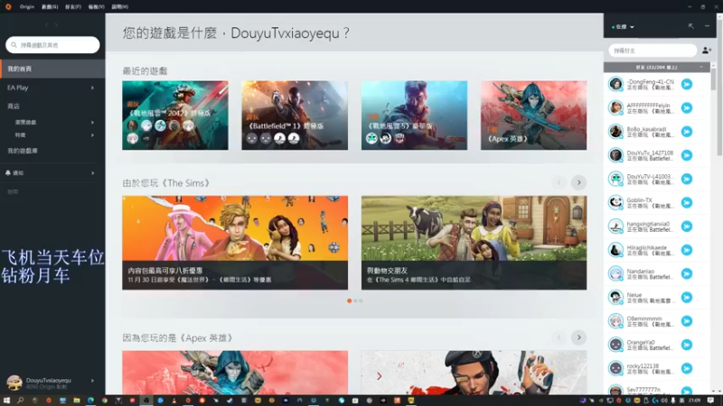Join rocky122138's game

[687, 368]
